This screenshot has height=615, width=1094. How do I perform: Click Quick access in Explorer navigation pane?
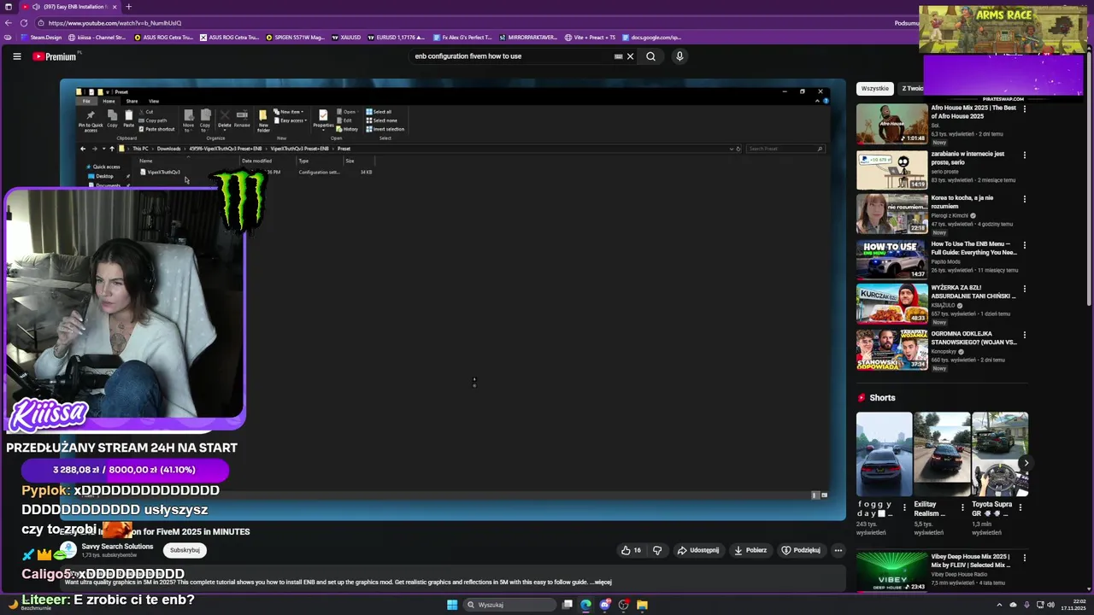point(105,167)
